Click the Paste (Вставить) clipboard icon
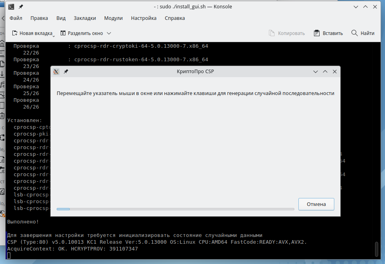The width and height of the screenshot is (385, 264). click(317, 33)
